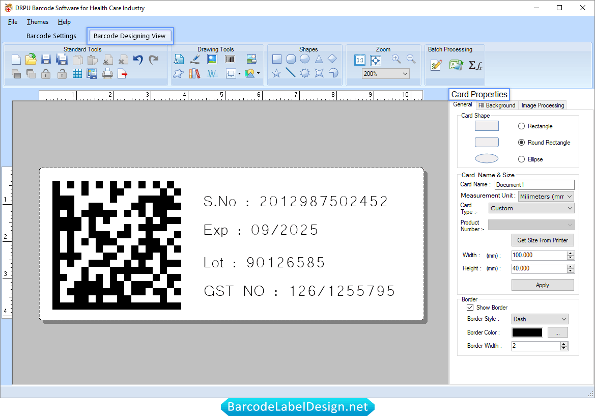This screenshot has width=595, height=416.
Task: Click the fit-to-window zoom icon
Action: [x=376, y=60]
